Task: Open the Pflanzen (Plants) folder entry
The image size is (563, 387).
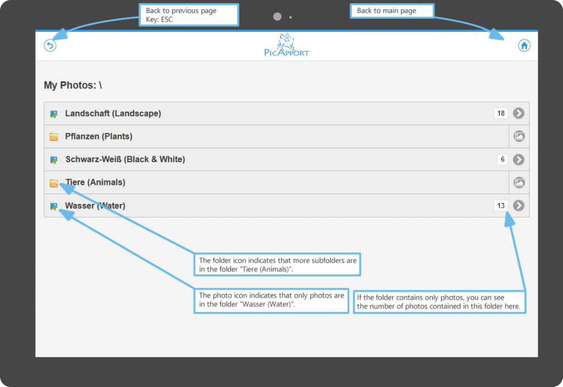Action: pyautogui.click(x=99, y=136)
